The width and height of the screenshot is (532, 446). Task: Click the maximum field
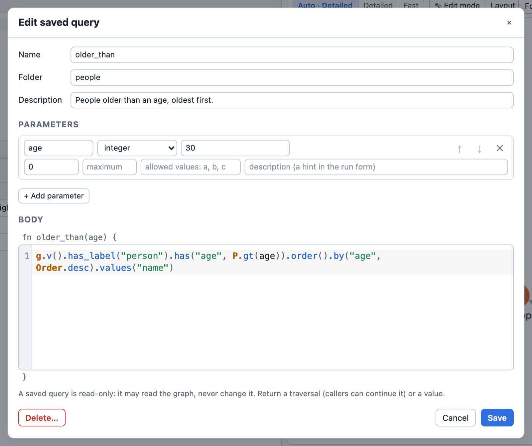pyautogui.click(x=110, y=167)
